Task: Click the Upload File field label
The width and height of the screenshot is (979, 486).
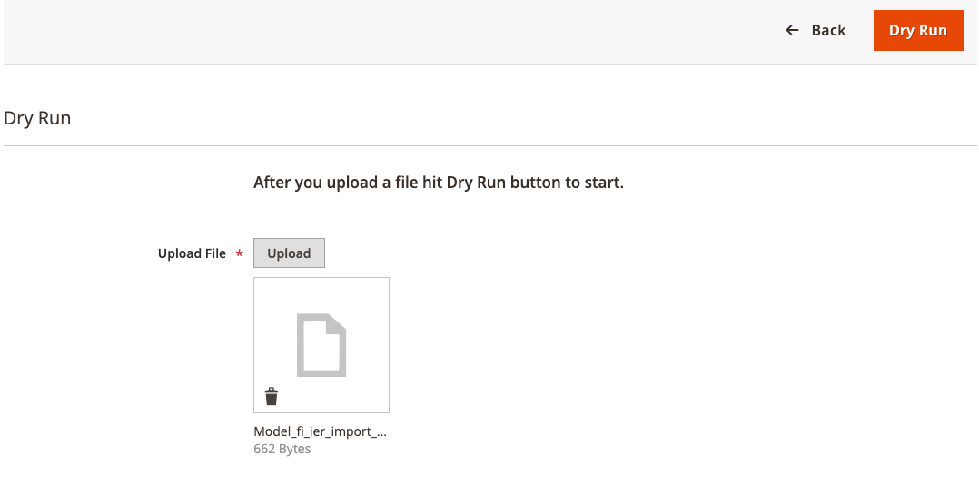Action: (x=192, y=253)
